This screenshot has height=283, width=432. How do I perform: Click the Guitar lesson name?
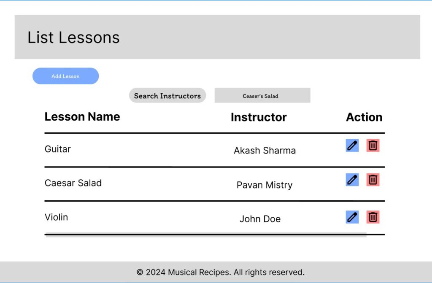tap(57, 149)
